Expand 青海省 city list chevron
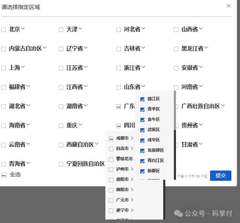This screenshot has width=240, height=223. pyautogui.click(x=28, y=163)
